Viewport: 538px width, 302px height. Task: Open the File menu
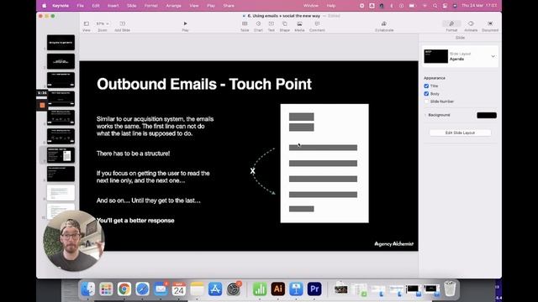[81, 6]
